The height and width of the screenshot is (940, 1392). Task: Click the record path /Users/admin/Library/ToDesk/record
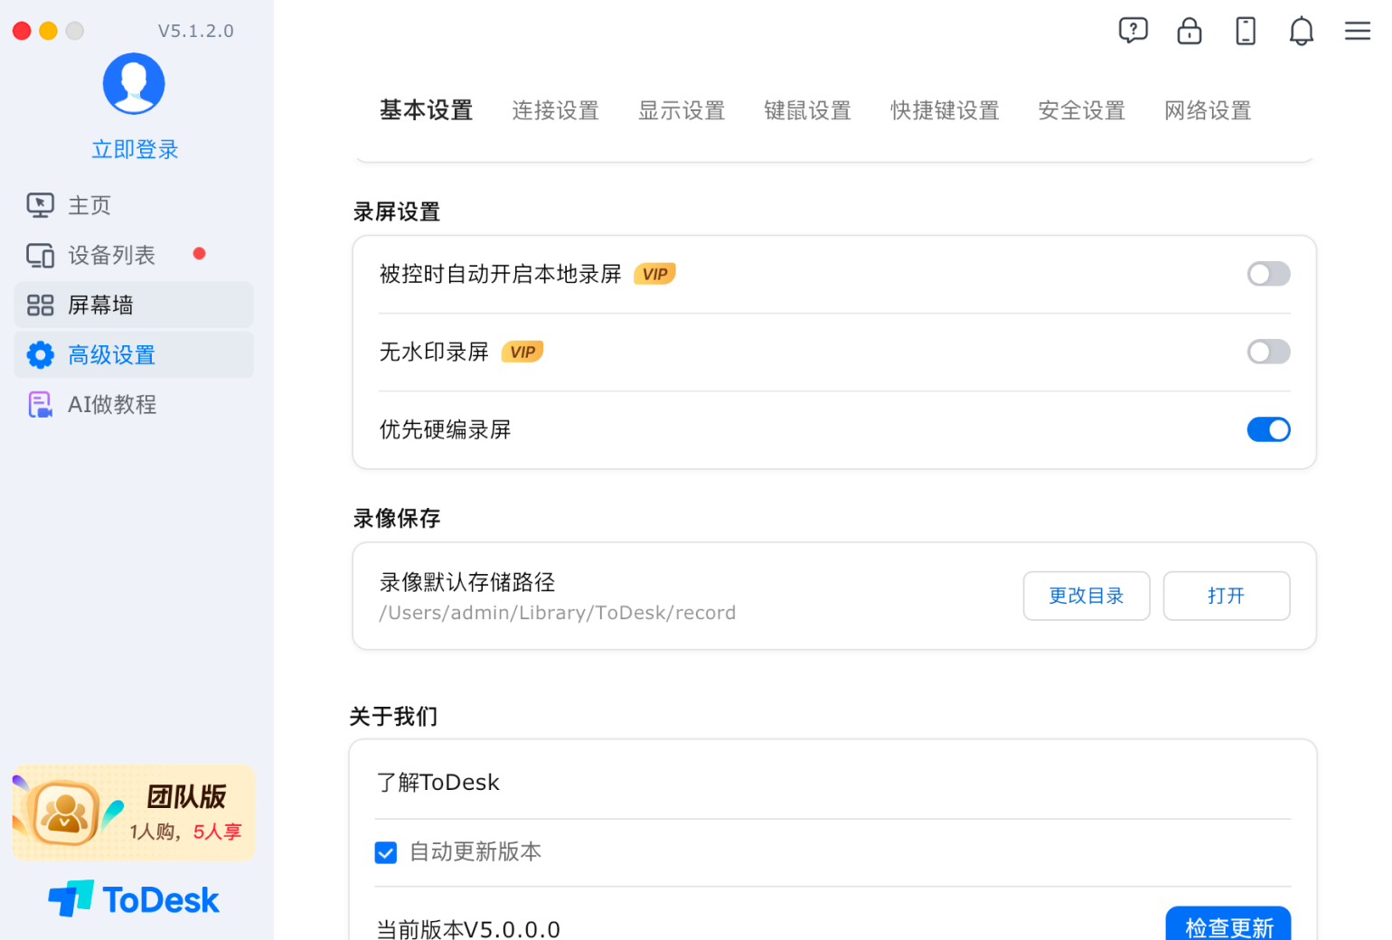click(x=558, y=613)
